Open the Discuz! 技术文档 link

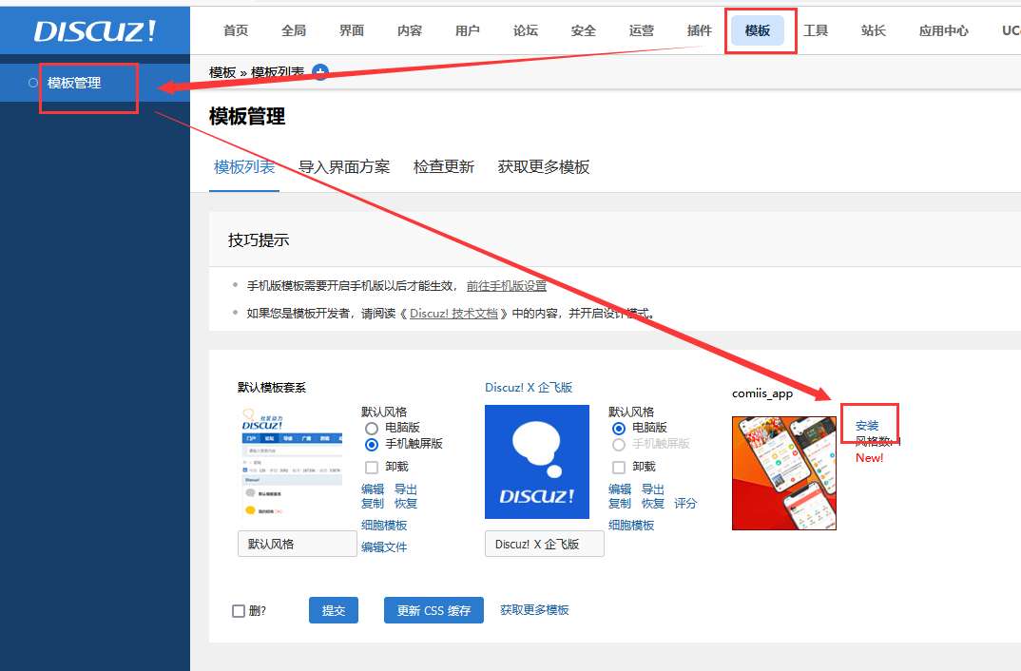click(453, 313)
